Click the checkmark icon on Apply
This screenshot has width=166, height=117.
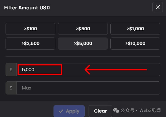(61, 111)
